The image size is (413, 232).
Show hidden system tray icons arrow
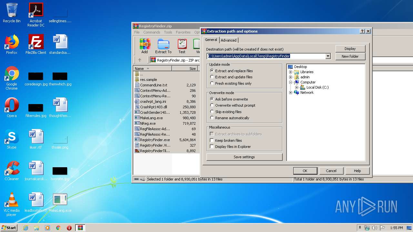(x=360, y=228)
